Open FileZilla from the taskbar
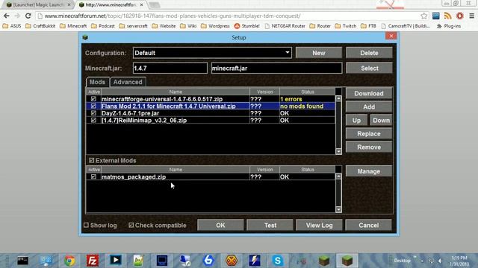 click(93, 261)
